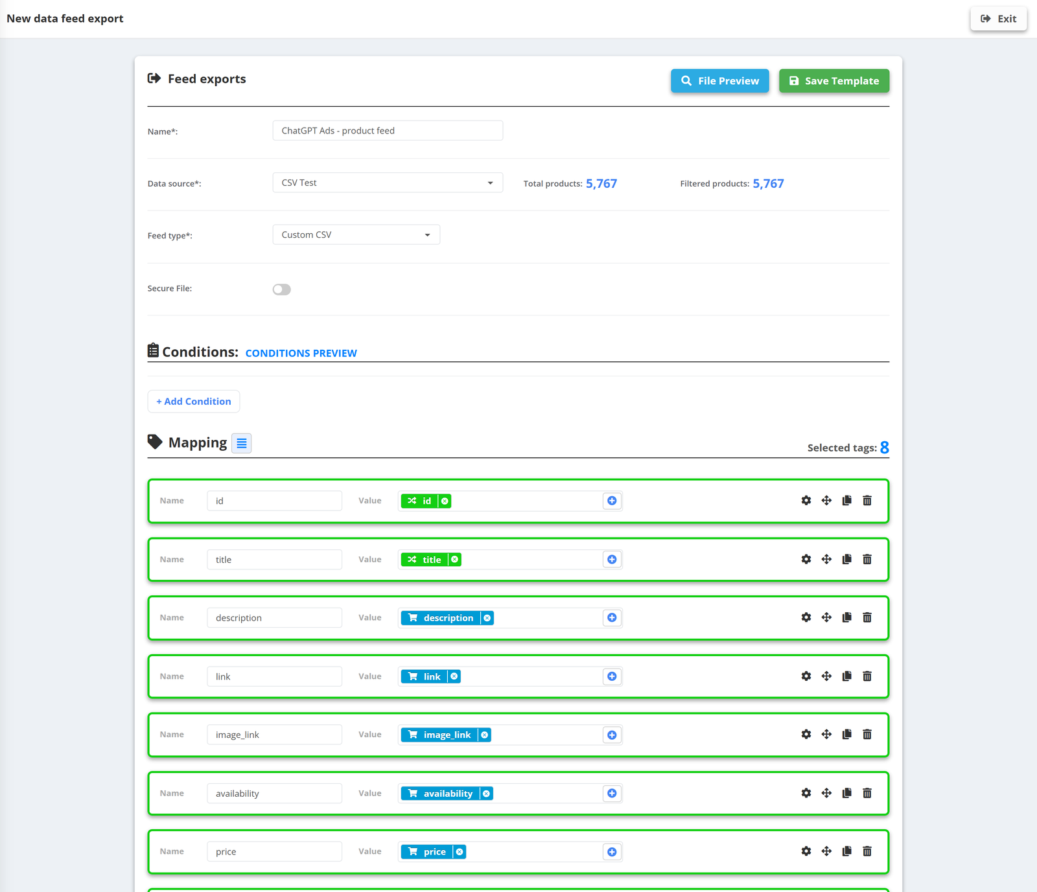Click the Filtered products count

click(768, 183)
